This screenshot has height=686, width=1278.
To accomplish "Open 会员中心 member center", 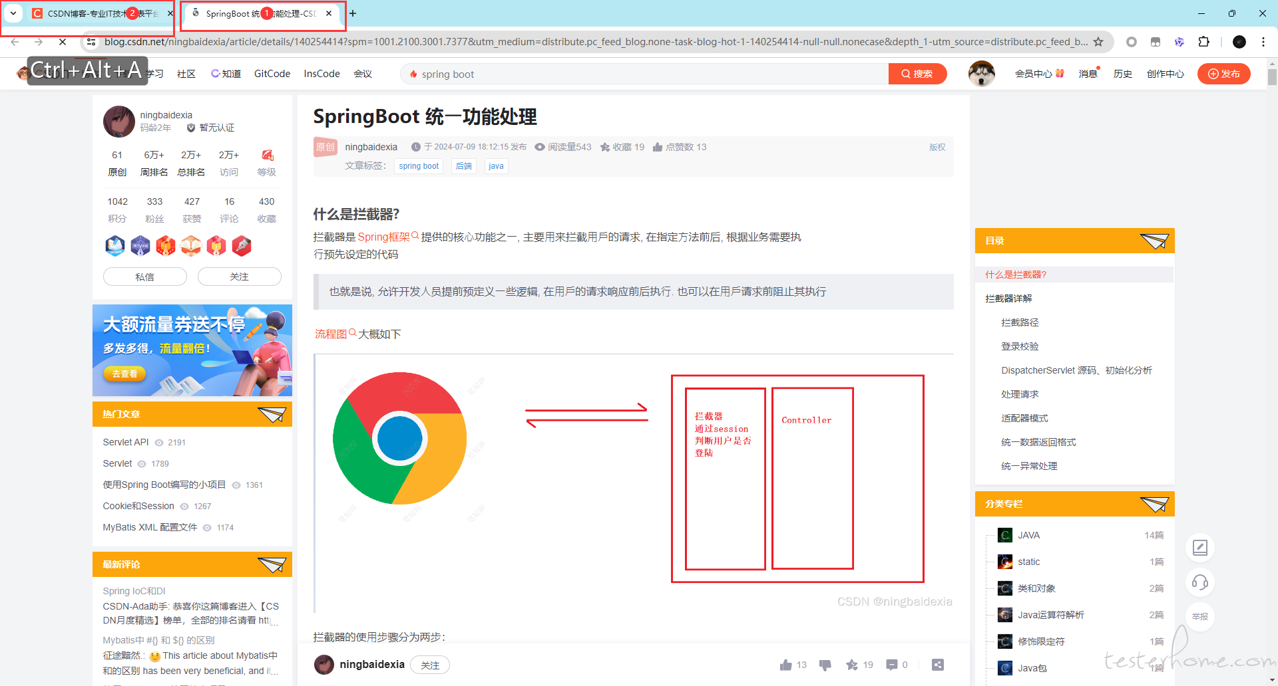I will tap(1039, 74).
